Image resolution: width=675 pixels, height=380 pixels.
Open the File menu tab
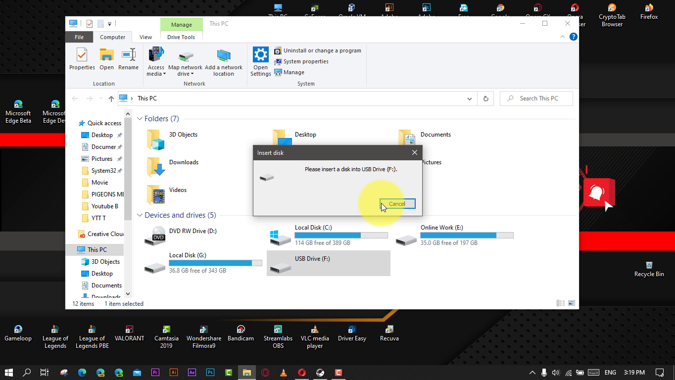(79, 37)
